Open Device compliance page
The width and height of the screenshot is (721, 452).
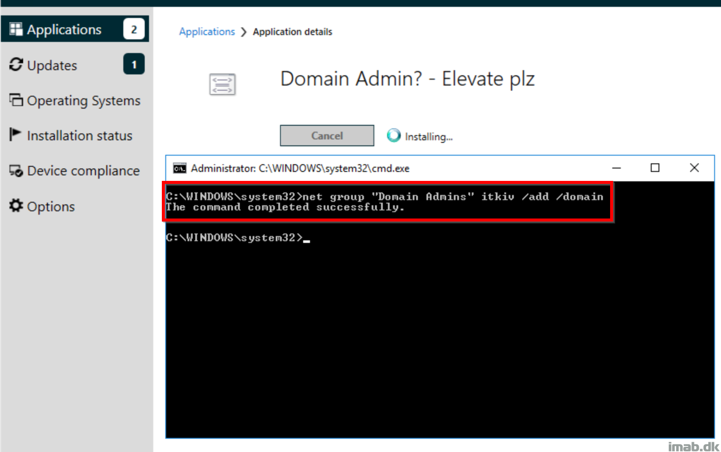(x=75, y=170)
